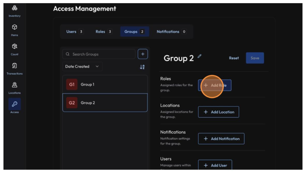Open the Items box icon
The height and width of the screenshot is (172, 306).
(x=15, y=27)
